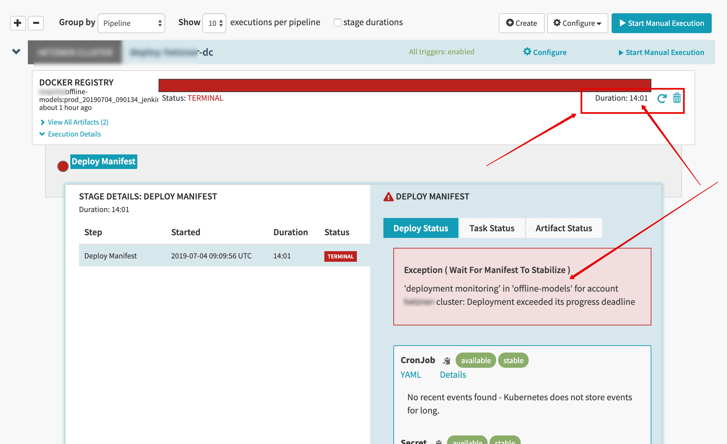Toggle 'All triggers: enabled' setting
Image resolution: width=727 pixels, height=444 pixels.
coord(441,52)
